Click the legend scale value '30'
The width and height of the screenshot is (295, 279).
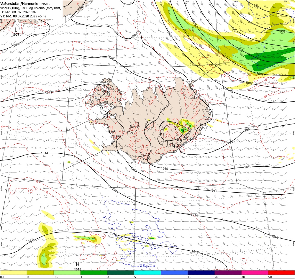pos(243,277)
